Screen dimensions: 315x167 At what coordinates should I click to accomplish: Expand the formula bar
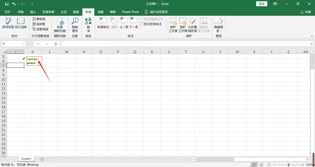coord(311,44)
